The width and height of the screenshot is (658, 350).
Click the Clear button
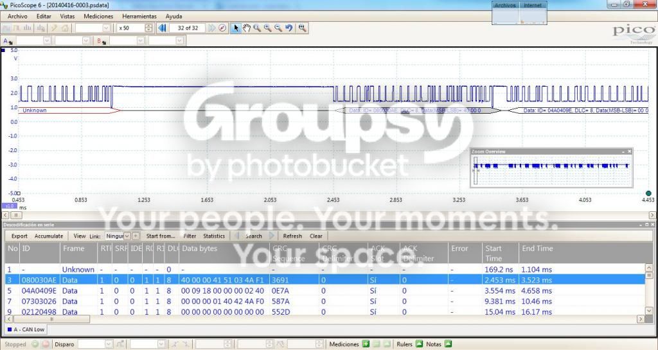coord(316,236)
